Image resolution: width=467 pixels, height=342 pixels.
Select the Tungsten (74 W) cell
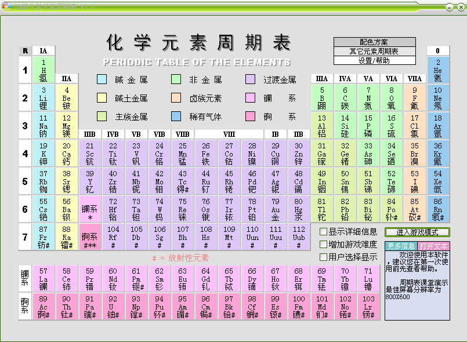click(160, 209)
